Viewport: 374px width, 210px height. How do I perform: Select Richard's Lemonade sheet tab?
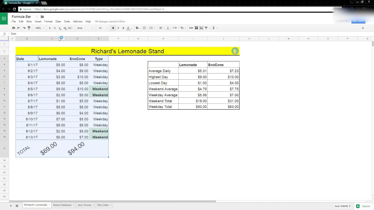(37, 205)
